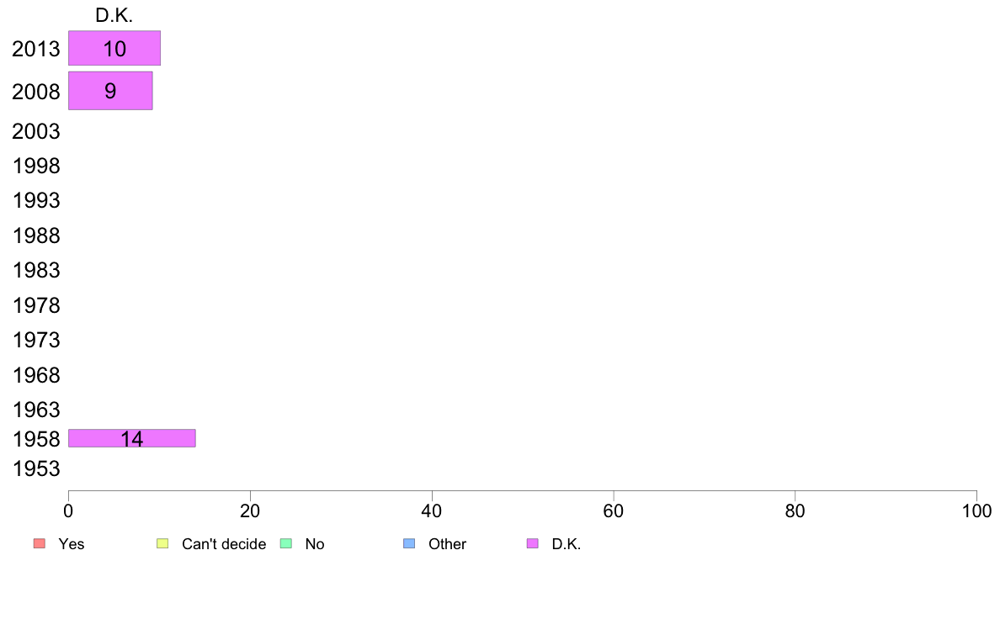
Task: Click the blue Other legend swatch
Action: (x=409, y=543)
